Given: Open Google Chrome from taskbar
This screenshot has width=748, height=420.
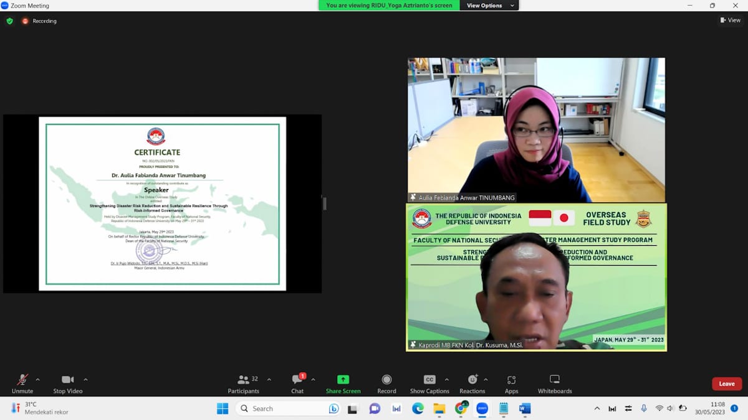Looking at the screenshot, I should (461, 408).
